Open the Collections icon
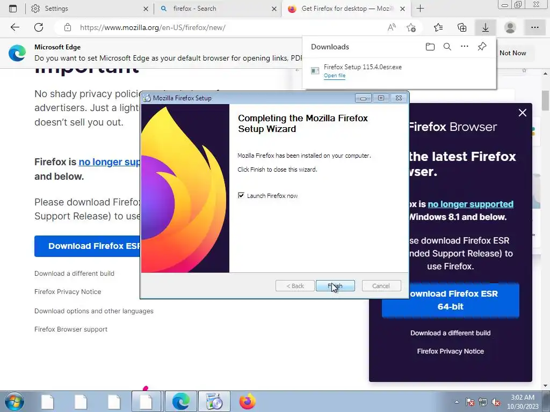Viewport: 550px width, 412px height. point(462,27)
